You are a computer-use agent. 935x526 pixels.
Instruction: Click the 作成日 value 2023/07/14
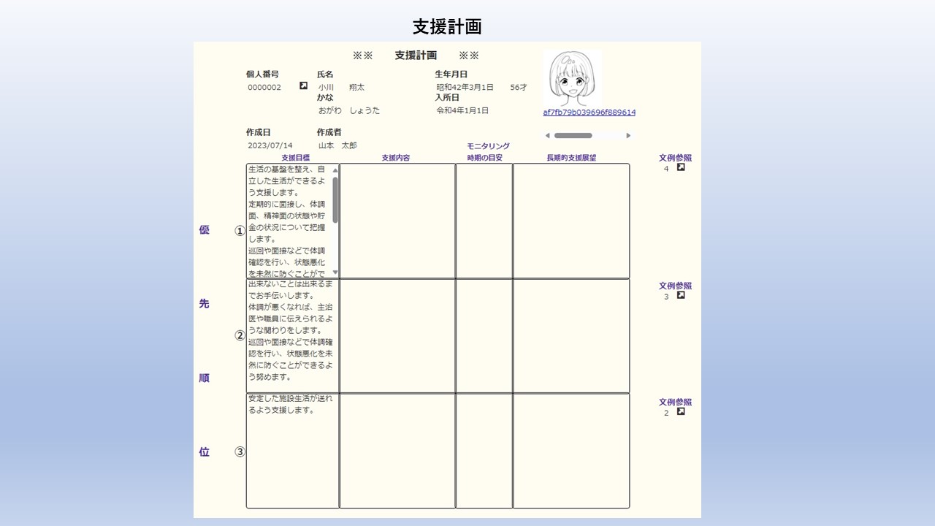coord(270,146)
